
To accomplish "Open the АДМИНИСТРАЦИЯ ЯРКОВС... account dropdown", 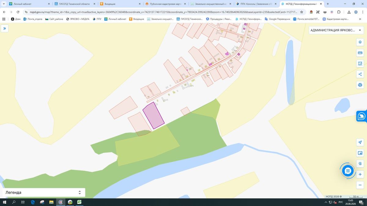I will click(336, 30).
